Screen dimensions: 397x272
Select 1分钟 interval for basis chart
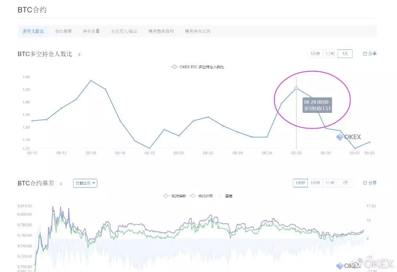[300, 183]
